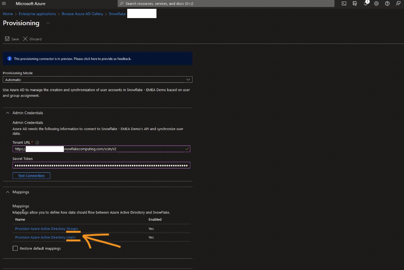Image resolution: width=404 pixels, height=270 pixels.
Task: Click the Save button label
Action: [15, 39]
